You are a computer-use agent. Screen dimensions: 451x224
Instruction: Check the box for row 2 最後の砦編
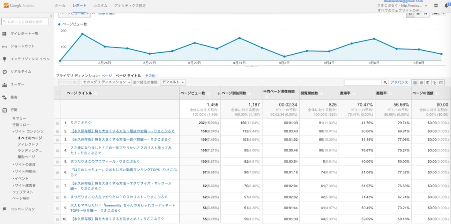(58, 131)
